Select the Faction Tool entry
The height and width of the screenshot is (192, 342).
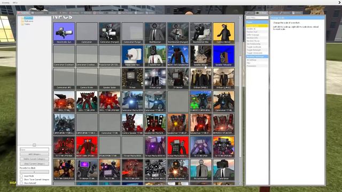[257, 32]
